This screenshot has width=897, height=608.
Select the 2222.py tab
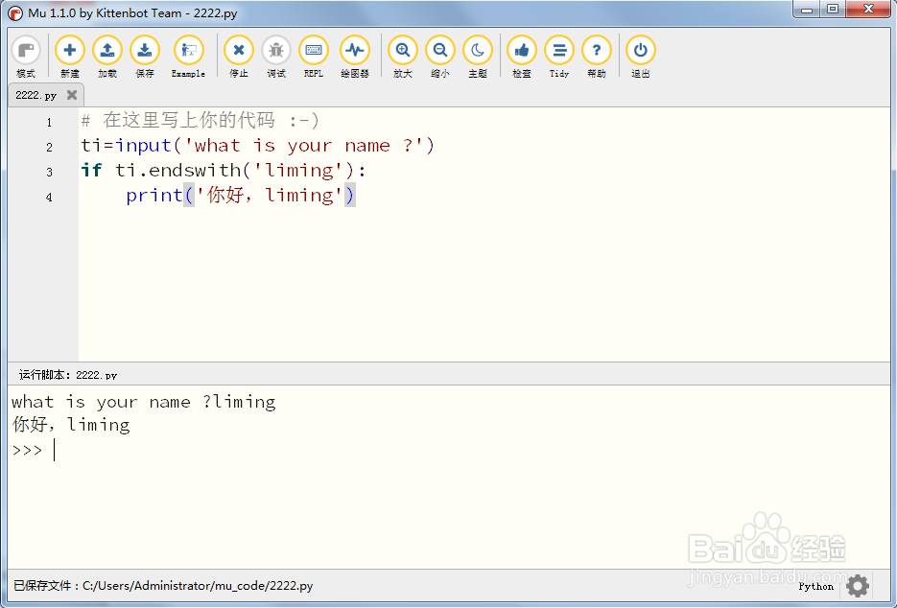pos(34,95)
